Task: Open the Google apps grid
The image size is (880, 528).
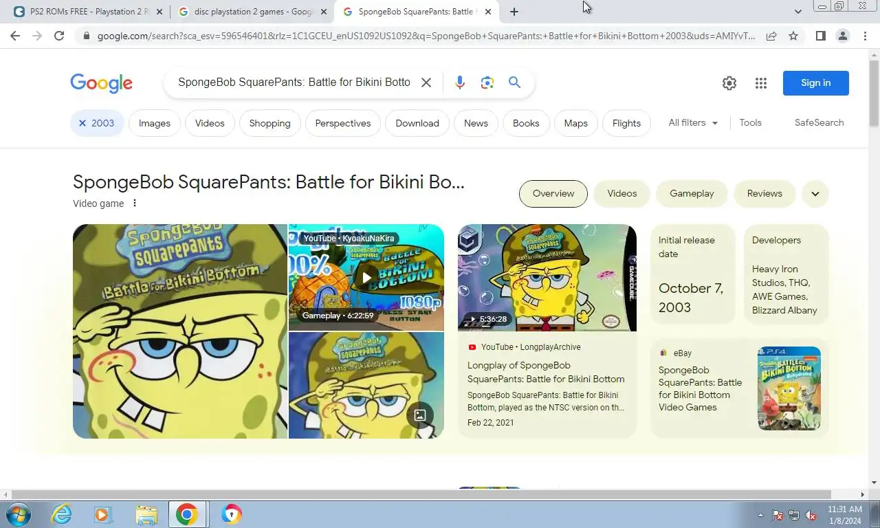Action: tap(761, 83)
